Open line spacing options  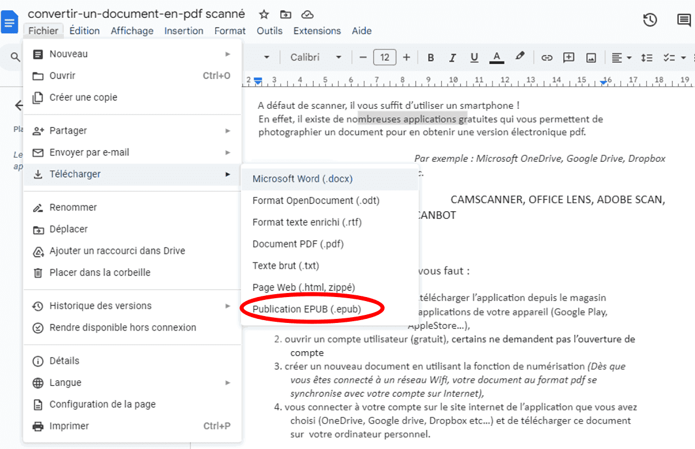click(647, 58)
